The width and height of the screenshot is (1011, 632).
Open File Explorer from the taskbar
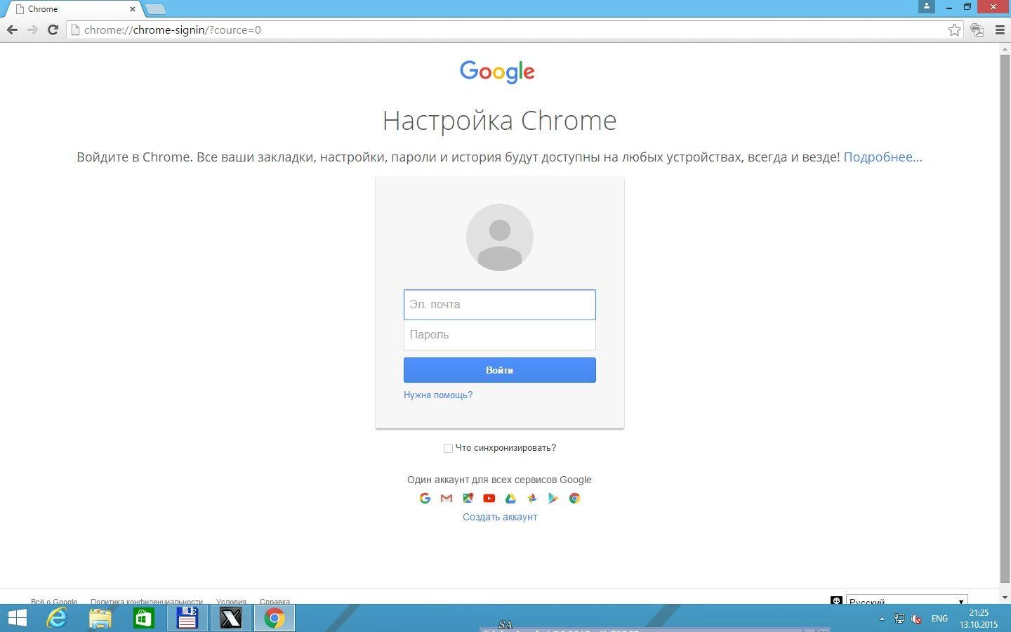click(100, 618)
